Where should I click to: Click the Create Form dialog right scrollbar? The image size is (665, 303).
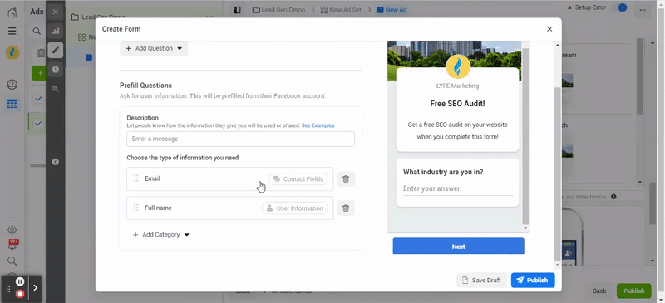click(x=558, y=173)
